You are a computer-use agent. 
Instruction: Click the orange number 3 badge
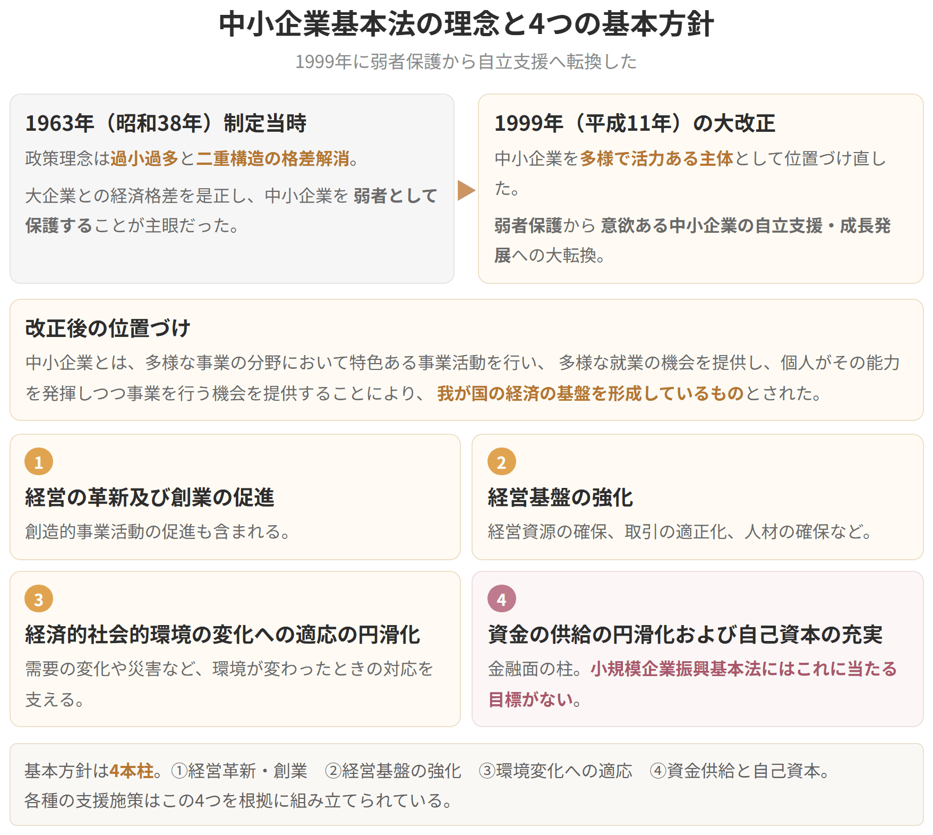(x=39, y=598)
